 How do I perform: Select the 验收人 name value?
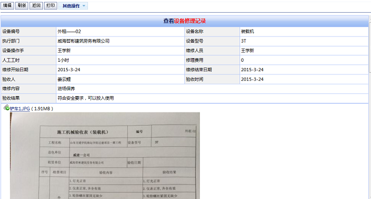[x=64, y=79]
